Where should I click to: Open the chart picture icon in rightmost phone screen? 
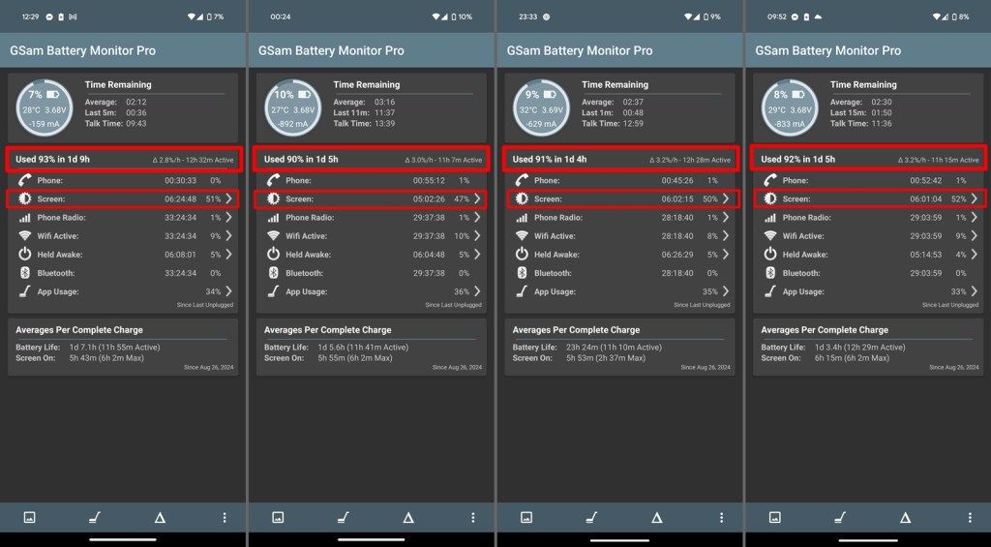[x=775, y=518]
